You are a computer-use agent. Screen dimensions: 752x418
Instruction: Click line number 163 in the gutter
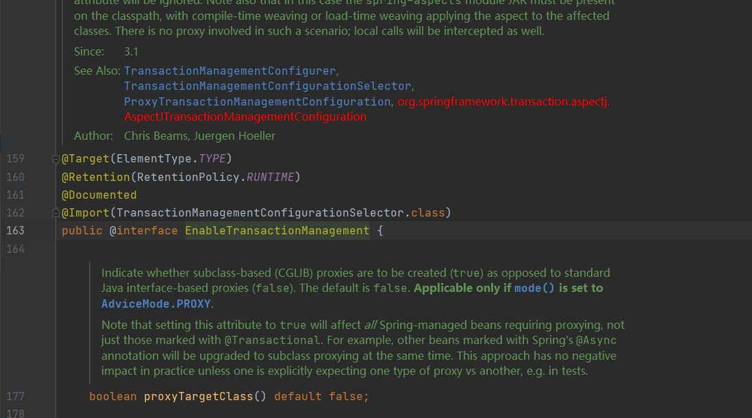pos(15,231)
